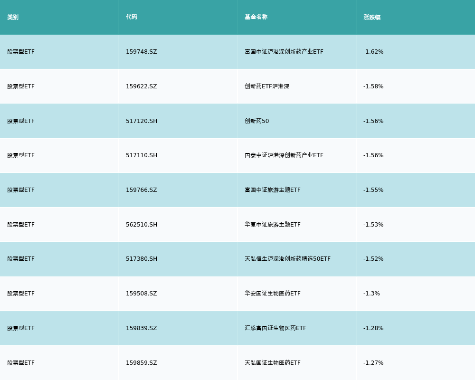Click 股票型ETF in the 159622.SZ row
The width and height of the screenshot is (475, 380).
(x=21, y=86)
